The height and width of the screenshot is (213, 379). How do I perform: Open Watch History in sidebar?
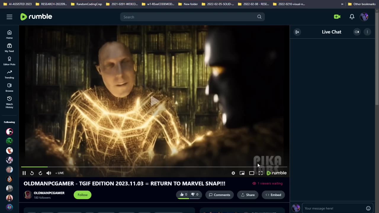click(x=9, y=102)
